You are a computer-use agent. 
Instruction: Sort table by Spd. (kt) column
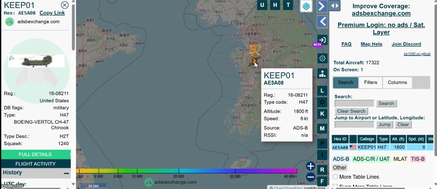coord(416,139)
